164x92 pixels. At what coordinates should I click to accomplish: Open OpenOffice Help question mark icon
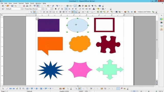click(x=100, y=6)
